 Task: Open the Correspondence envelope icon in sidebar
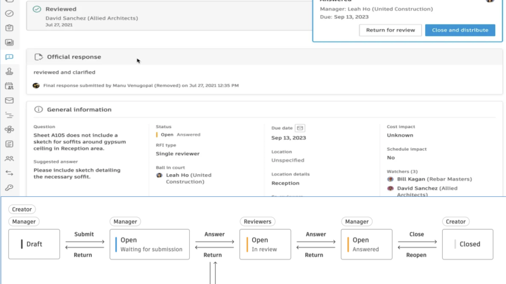[9, 100]
